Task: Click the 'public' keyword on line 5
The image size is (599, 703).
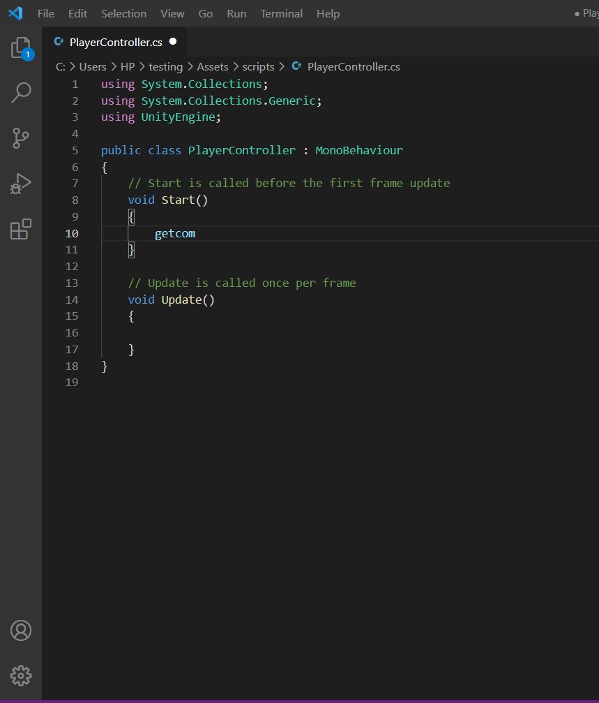Action: (x=121, y=150)
